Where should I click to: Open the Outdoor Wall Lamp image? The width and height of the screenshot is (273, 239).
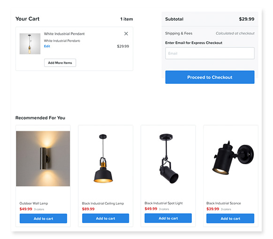pyautogui.click(x=43, y=159)
